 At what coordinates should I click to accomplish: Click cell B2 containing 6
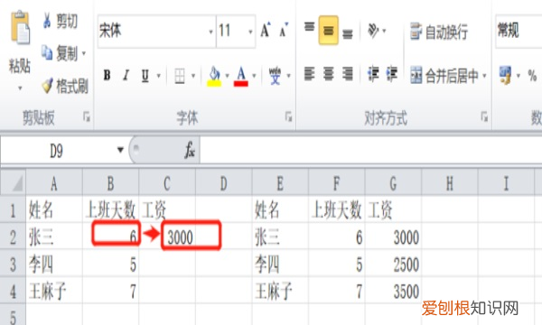click(x=110, y=237)
